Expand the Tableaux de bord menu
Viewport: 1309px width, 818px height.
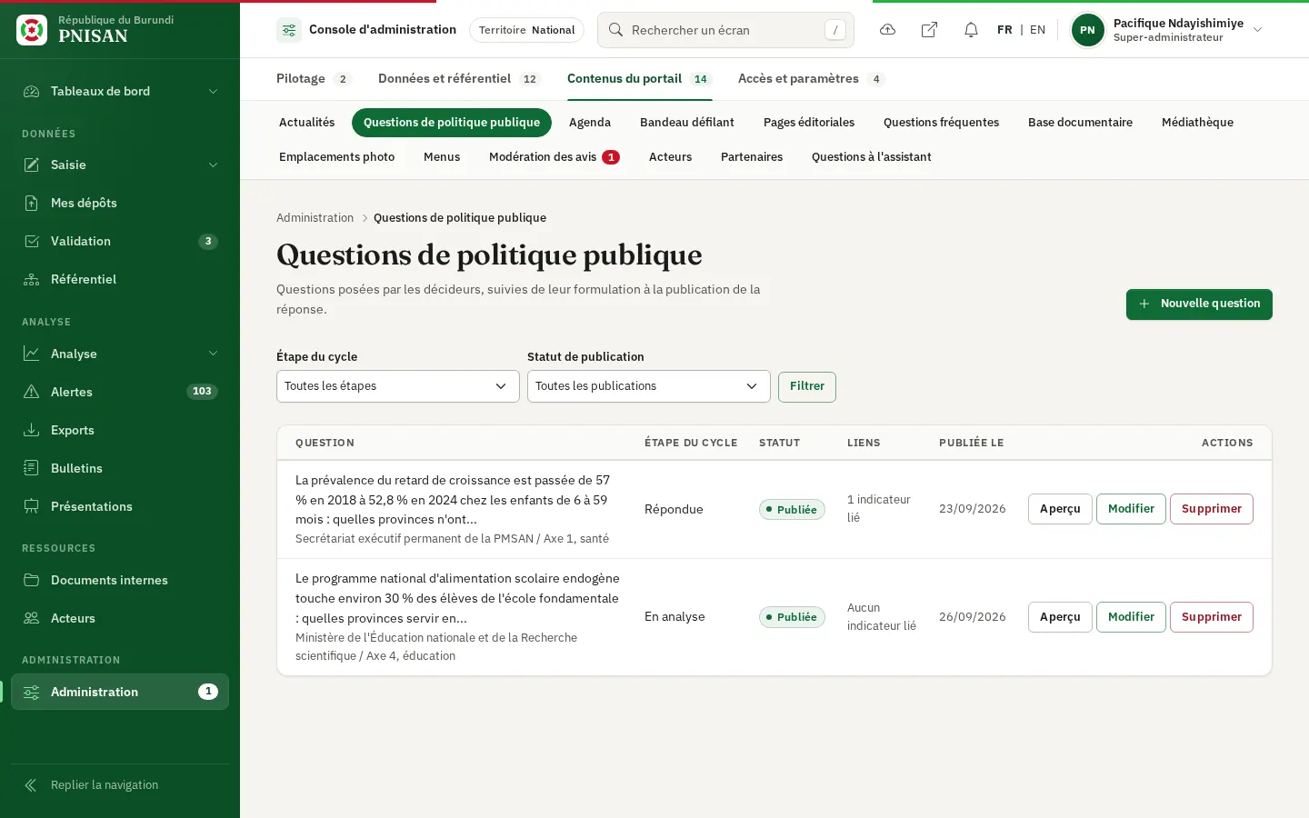120,91
